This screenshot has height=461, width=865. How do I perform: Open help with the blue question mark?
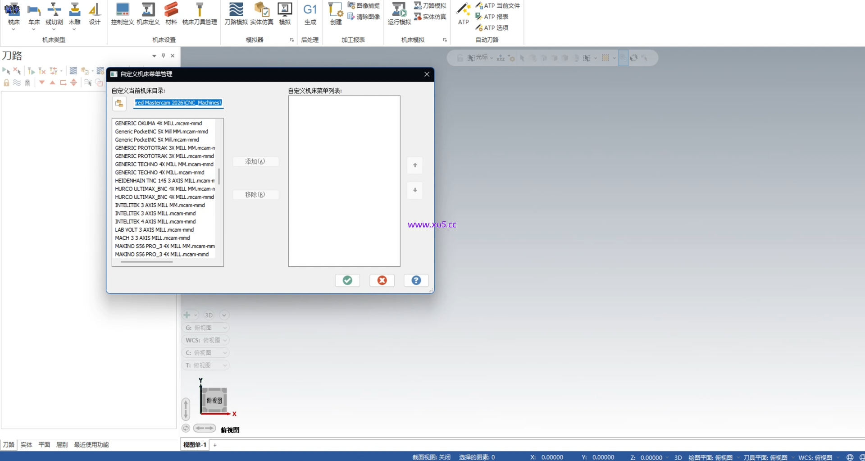[416, 280]
